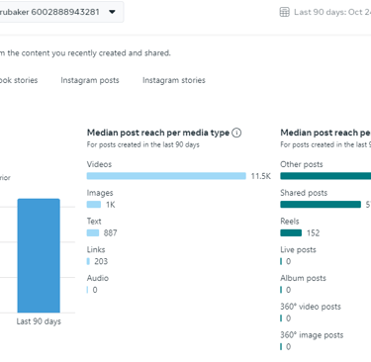
Task: Click the 'Reels' label
Action: [290, 221]
